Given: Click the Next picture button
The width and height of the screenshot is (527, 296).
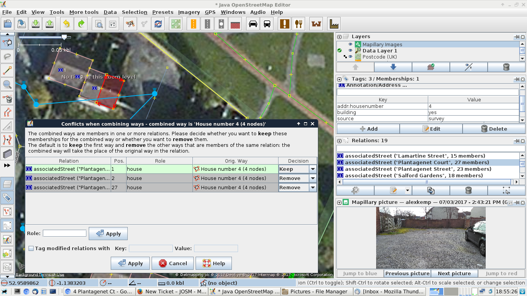Looking at the screenshot, I should [454, 274].
